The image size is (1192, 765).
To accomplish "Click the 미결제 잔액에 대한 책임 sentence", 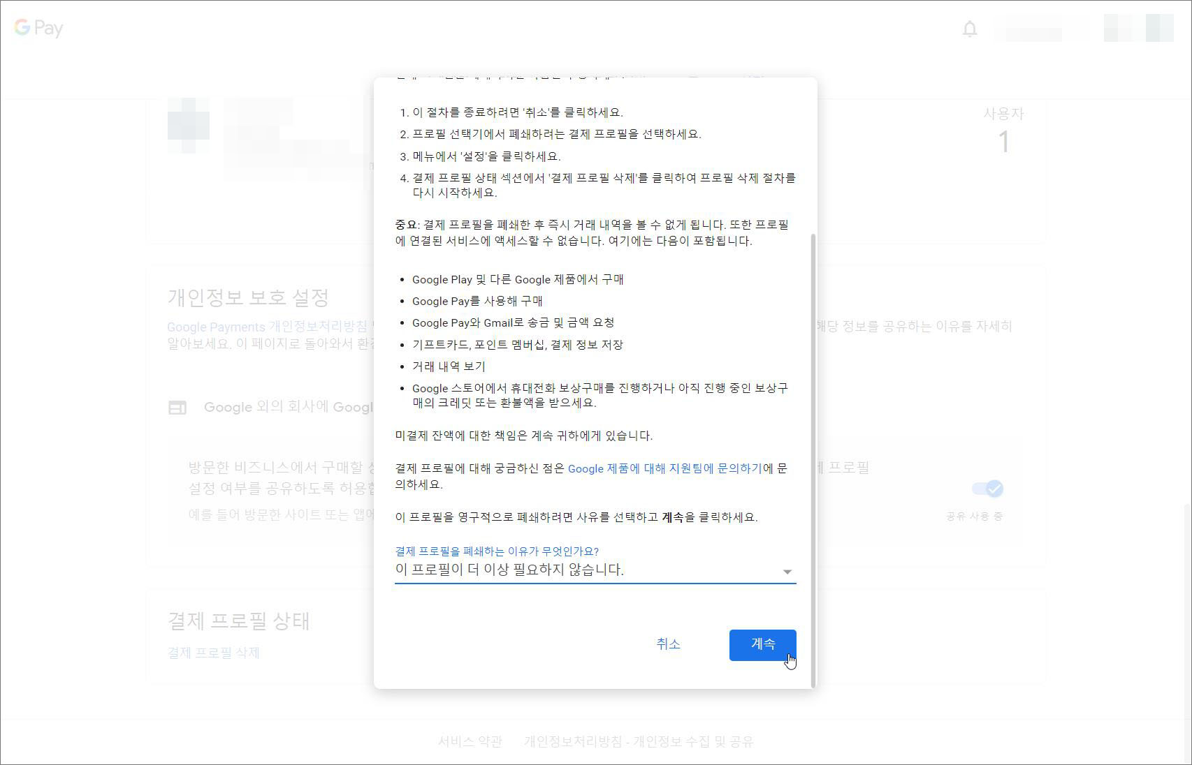I will tap(524, 436).
